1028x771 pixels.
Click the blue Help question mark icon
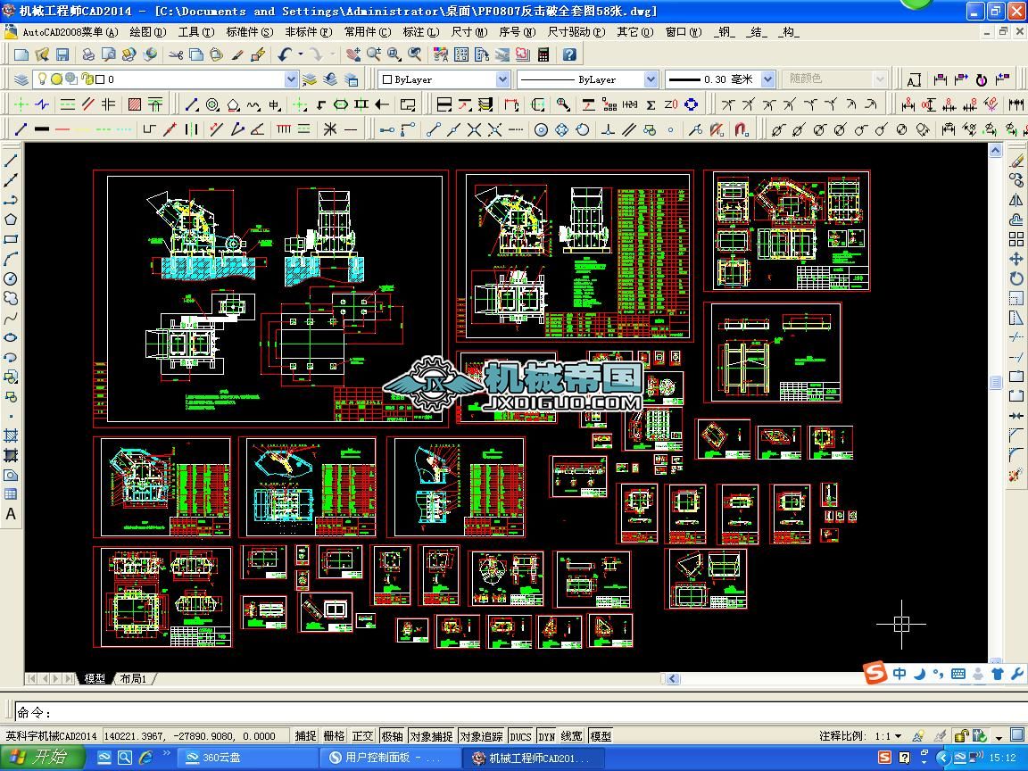point(569,55)
